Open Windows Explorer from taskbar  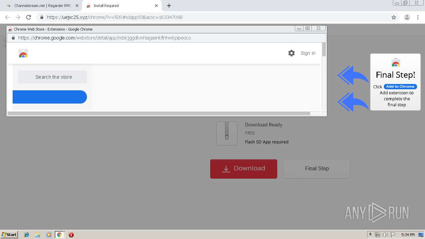pyautogui.click(x=38, y=235)
